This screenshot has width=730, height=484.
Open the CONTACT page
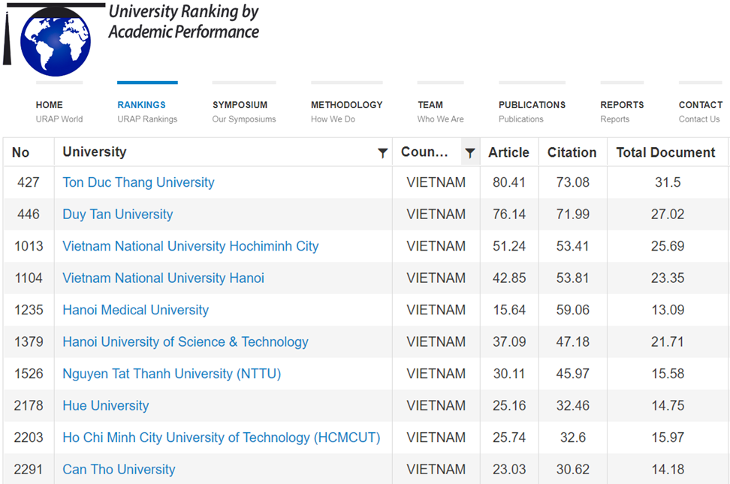pos(700,105)
